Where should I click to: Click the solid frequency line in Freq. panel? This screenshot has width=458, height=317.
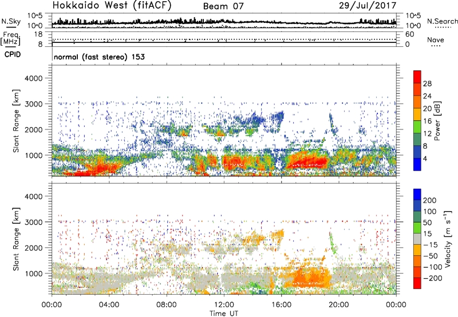[224, 42]
